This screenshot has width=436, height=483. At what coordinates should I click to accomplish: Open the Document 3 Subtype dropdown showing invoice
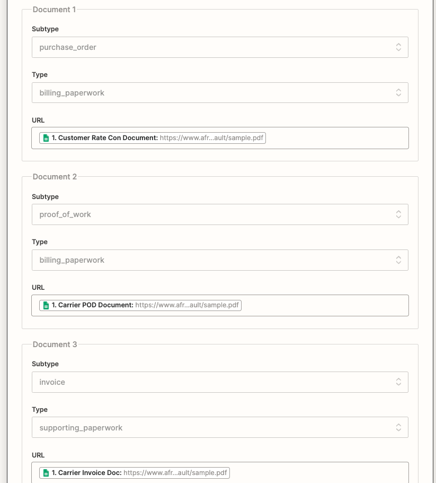[212, 382]
